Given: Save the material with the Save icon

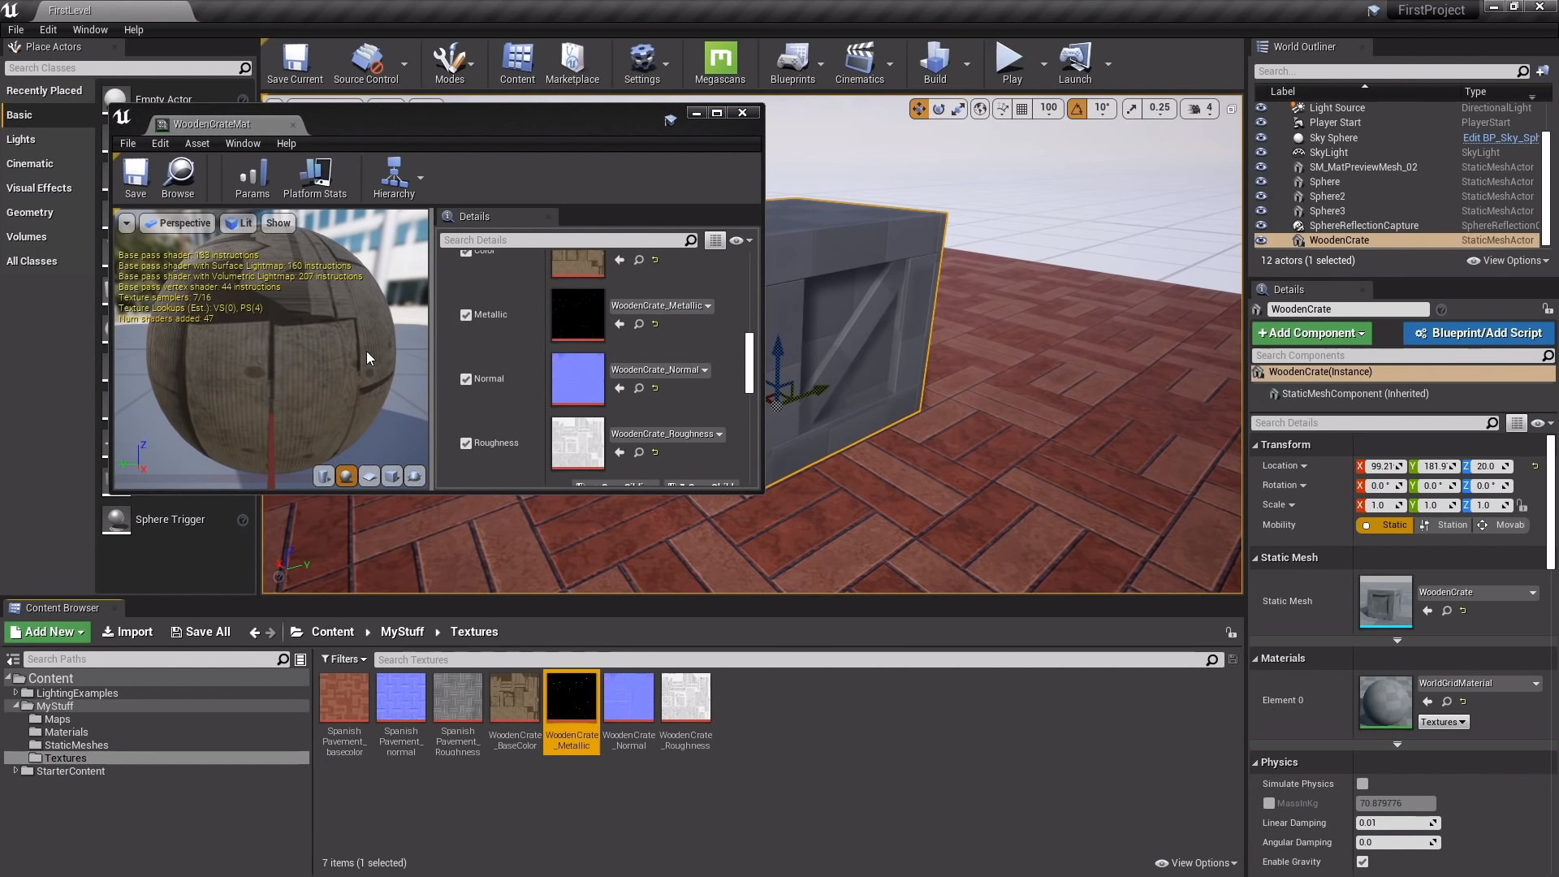Looking at the screenshot, I should click(x=136, y=179).
